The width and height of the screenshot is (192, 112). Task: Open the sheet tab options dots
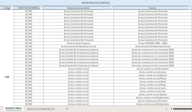point(166,109)
